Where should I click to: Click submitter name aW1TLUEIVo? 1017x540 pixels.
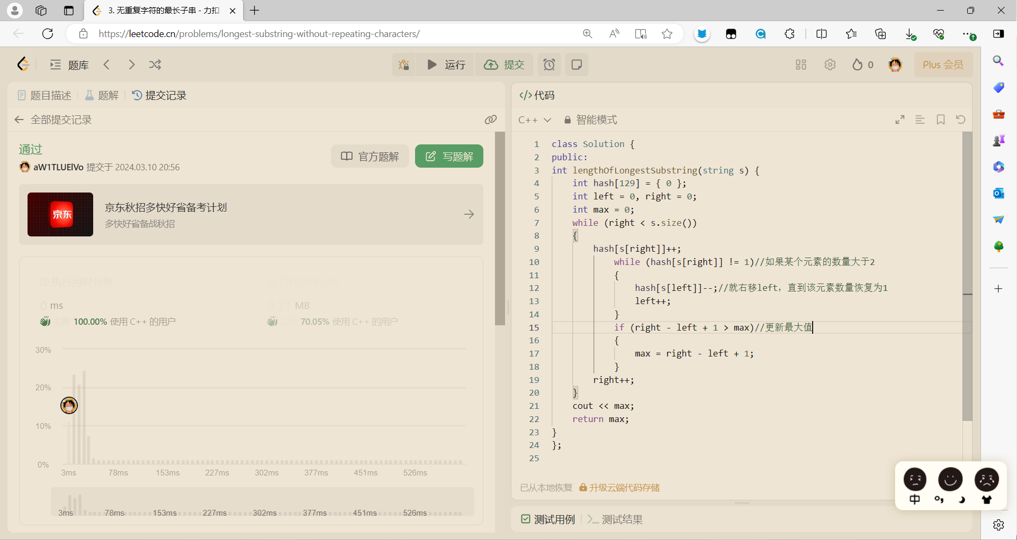[x=58, y=167]
